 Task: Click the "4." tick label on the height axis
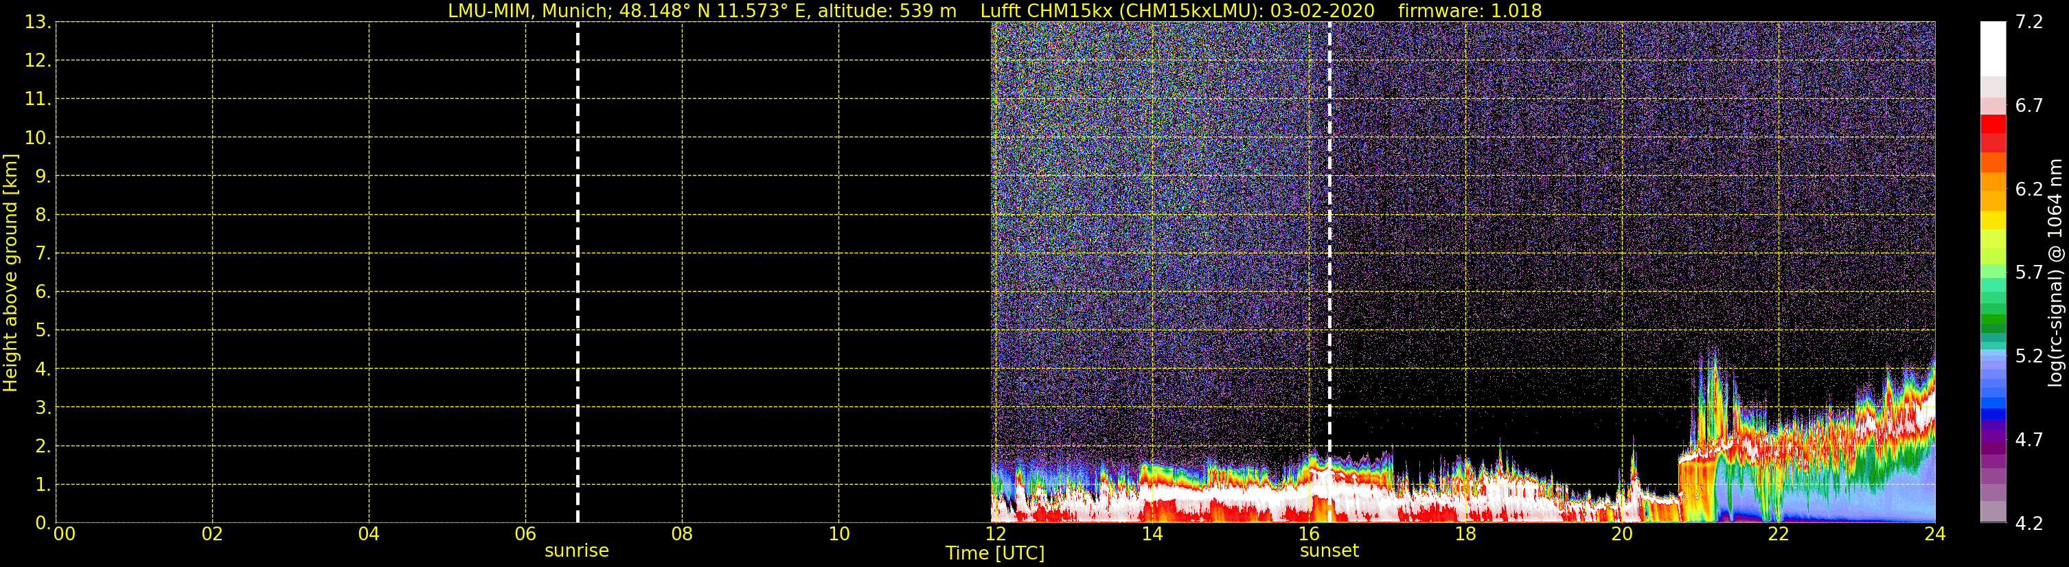[43, 369]
